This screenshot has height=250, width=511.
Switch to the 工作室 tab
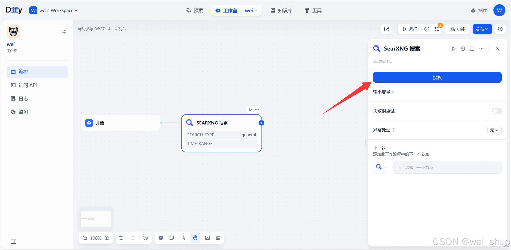click(226, 10)
